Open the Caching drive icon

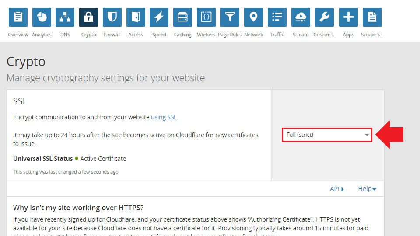183,17
